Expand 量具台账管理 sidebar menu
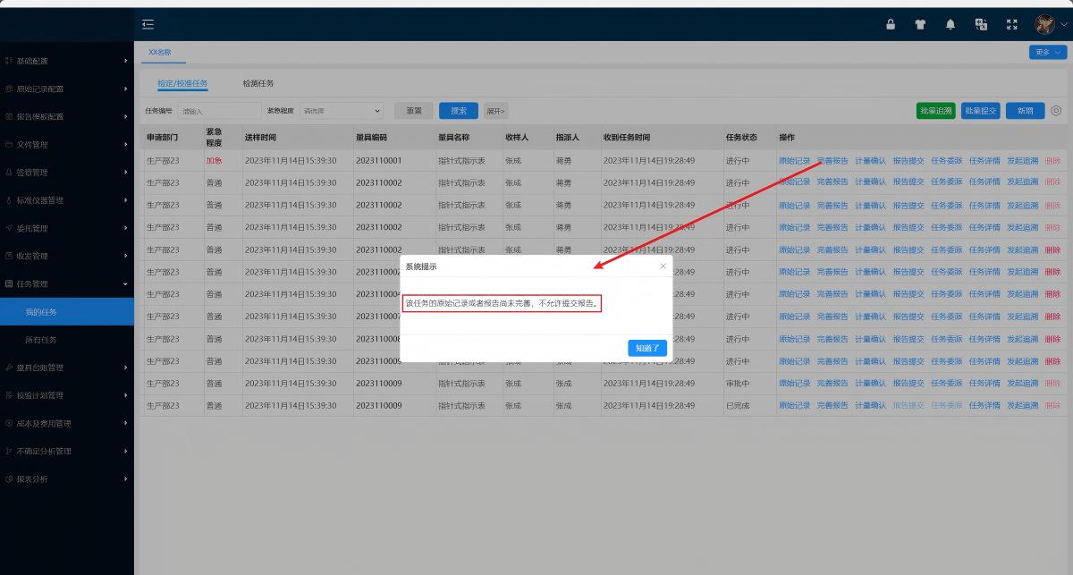The height and width of the screenshot is (575, 1073). (67, 368)
